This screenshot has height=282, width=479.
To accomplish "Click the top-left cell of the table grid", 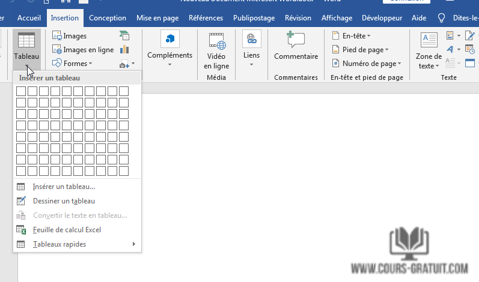I will pos(20,91).
